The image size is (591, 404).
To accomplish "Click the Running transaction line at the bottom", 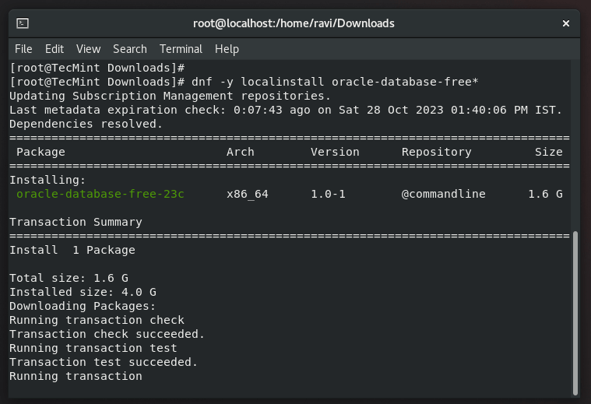I will [x=76, y=376].
